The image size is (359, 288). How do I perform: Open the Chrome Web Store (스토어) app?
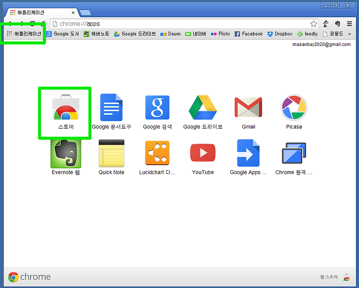click(x=66, y=112)
